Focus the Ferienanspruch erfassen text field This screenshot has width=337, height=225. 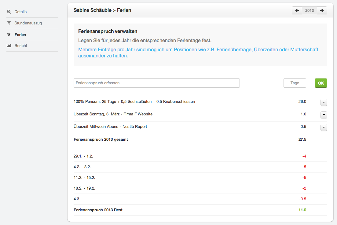[x=157, y=83]
